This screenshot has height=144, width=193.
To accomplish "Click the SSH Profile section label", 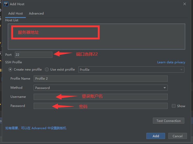I will (x=14, y=62).
